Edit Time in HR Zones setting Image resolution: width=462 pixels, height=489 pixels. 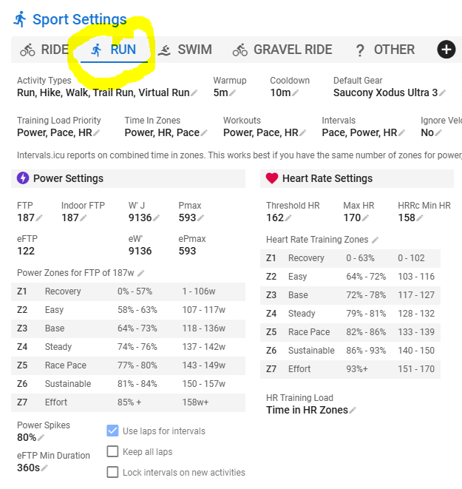[353, 411]
